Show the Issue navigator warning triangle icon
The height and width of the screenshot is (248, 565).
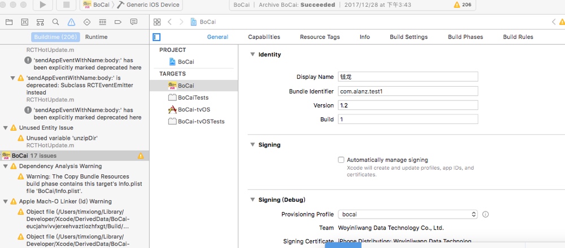71,22
